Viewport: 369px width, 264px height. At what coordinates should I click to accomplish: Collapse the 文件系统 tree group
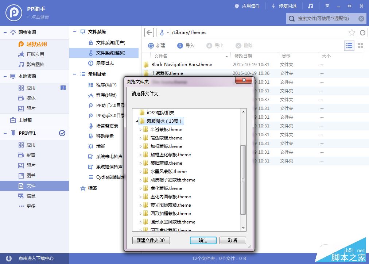pyautogui.click(x=75, y=32)
